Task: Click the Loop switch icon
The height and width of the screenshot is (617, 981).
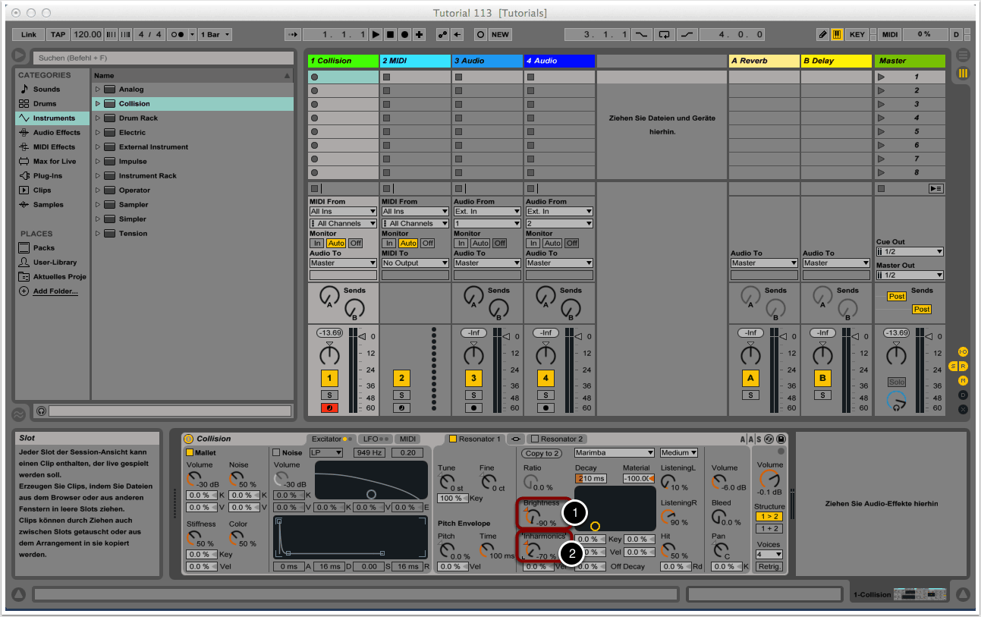Action: (665, 34)
